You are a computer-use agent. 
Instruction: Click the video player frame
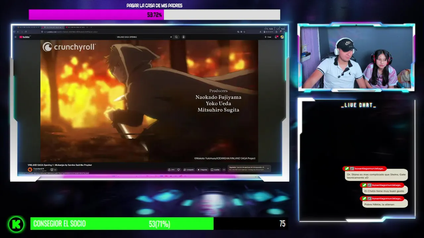pyautogui.click(x=149, y=101)
